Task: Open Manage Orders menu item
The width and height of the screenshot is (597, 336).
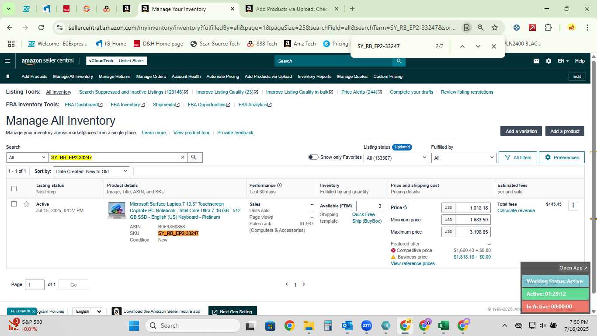Action: (x=151, y=77)
